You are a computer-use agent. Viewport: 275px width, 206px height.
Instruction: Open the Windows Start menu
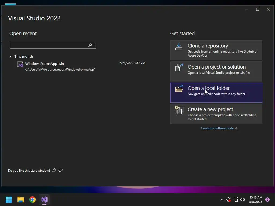point(9,200)
